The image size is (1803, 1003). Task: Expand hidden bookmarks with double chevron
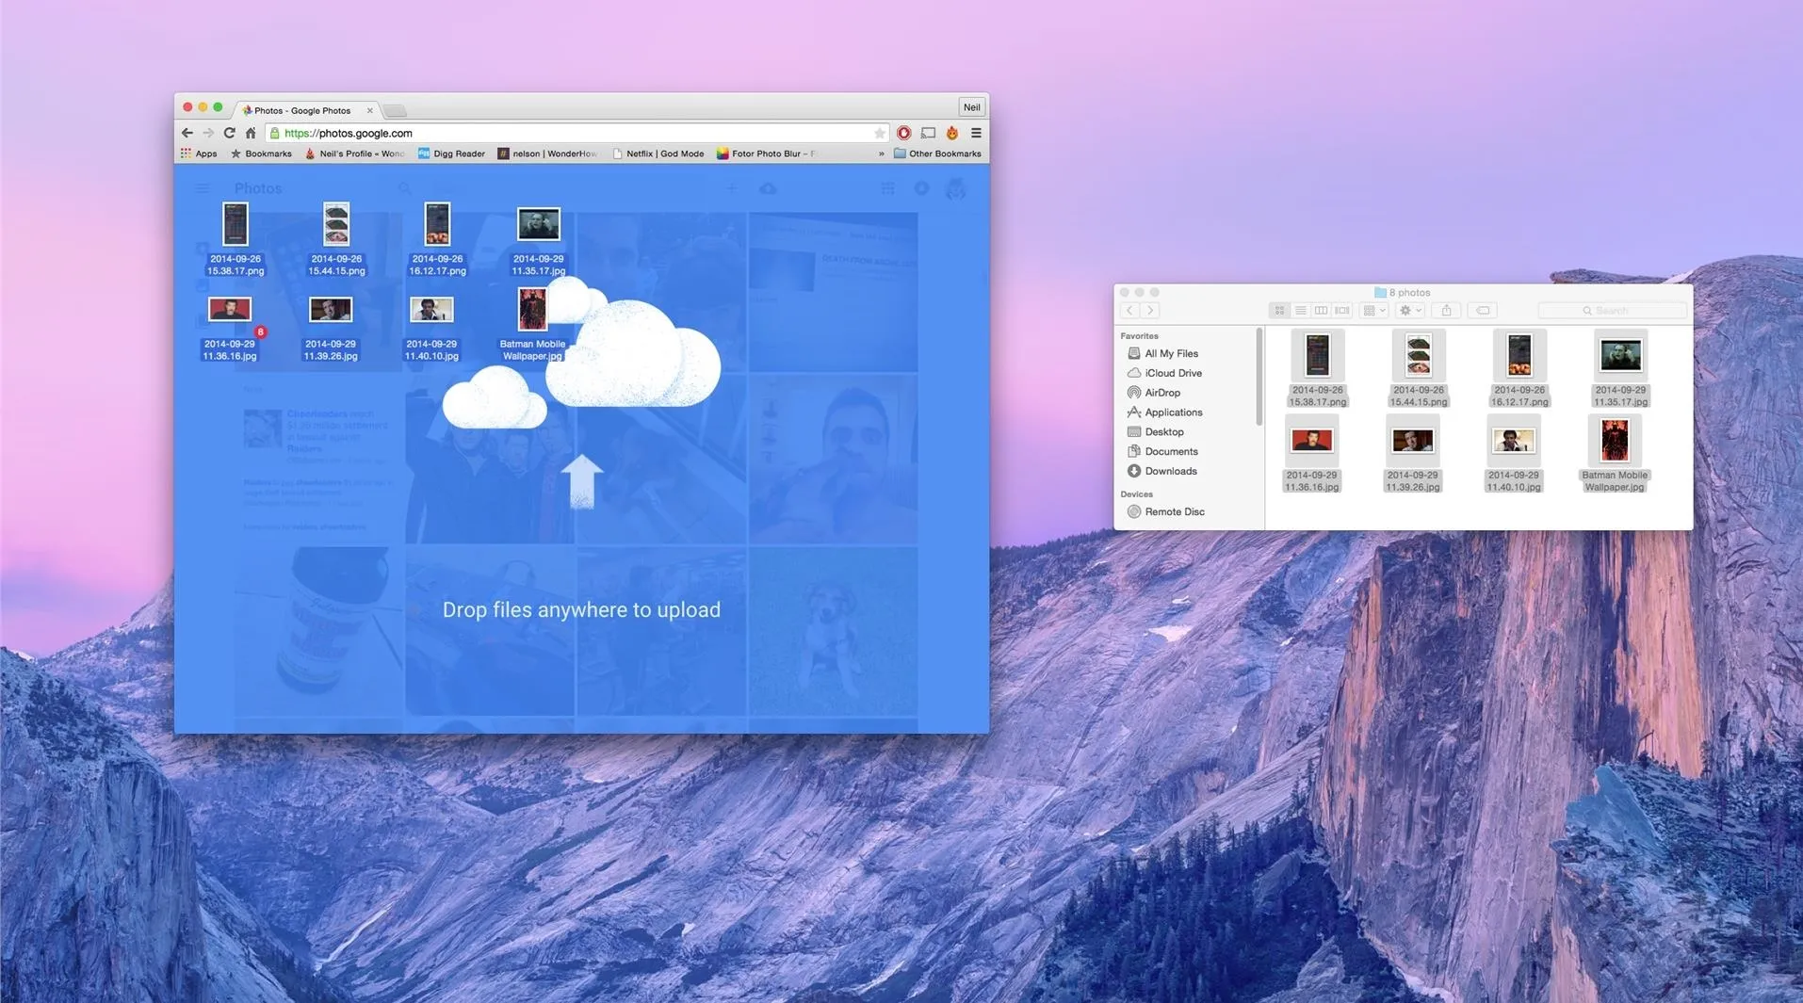click(881, 154)
